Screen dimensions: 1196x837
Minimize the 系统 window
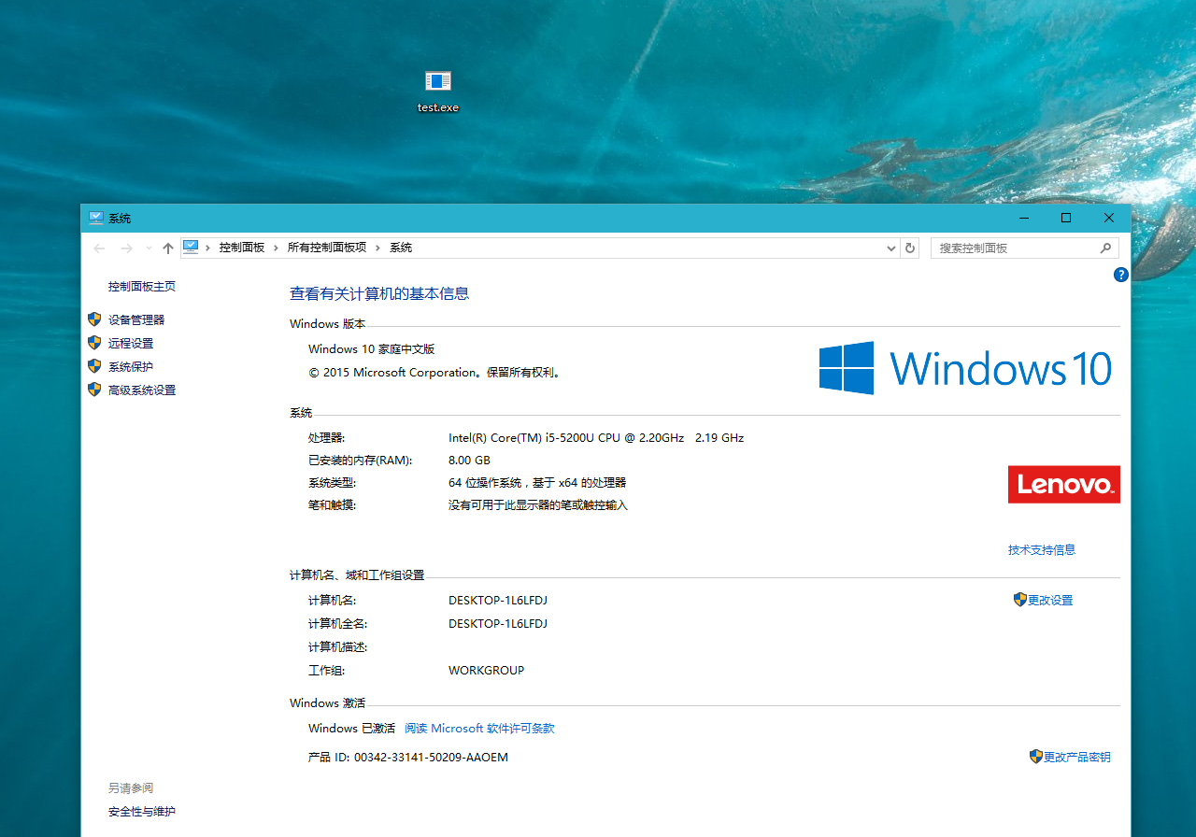tap(1024, 218)
